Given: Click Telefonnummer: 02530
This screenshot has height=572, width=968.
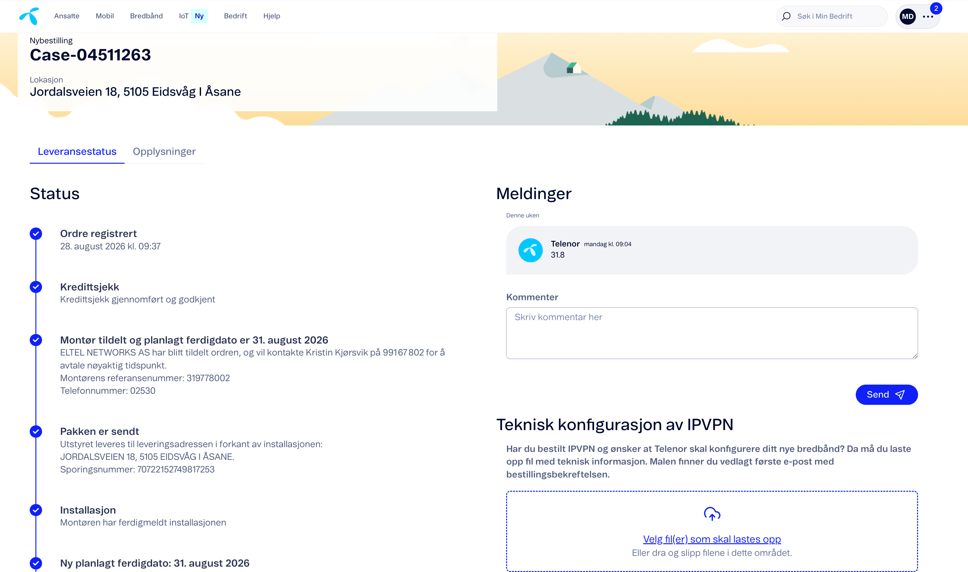Looking at the screenshot, I should [108, 391].
